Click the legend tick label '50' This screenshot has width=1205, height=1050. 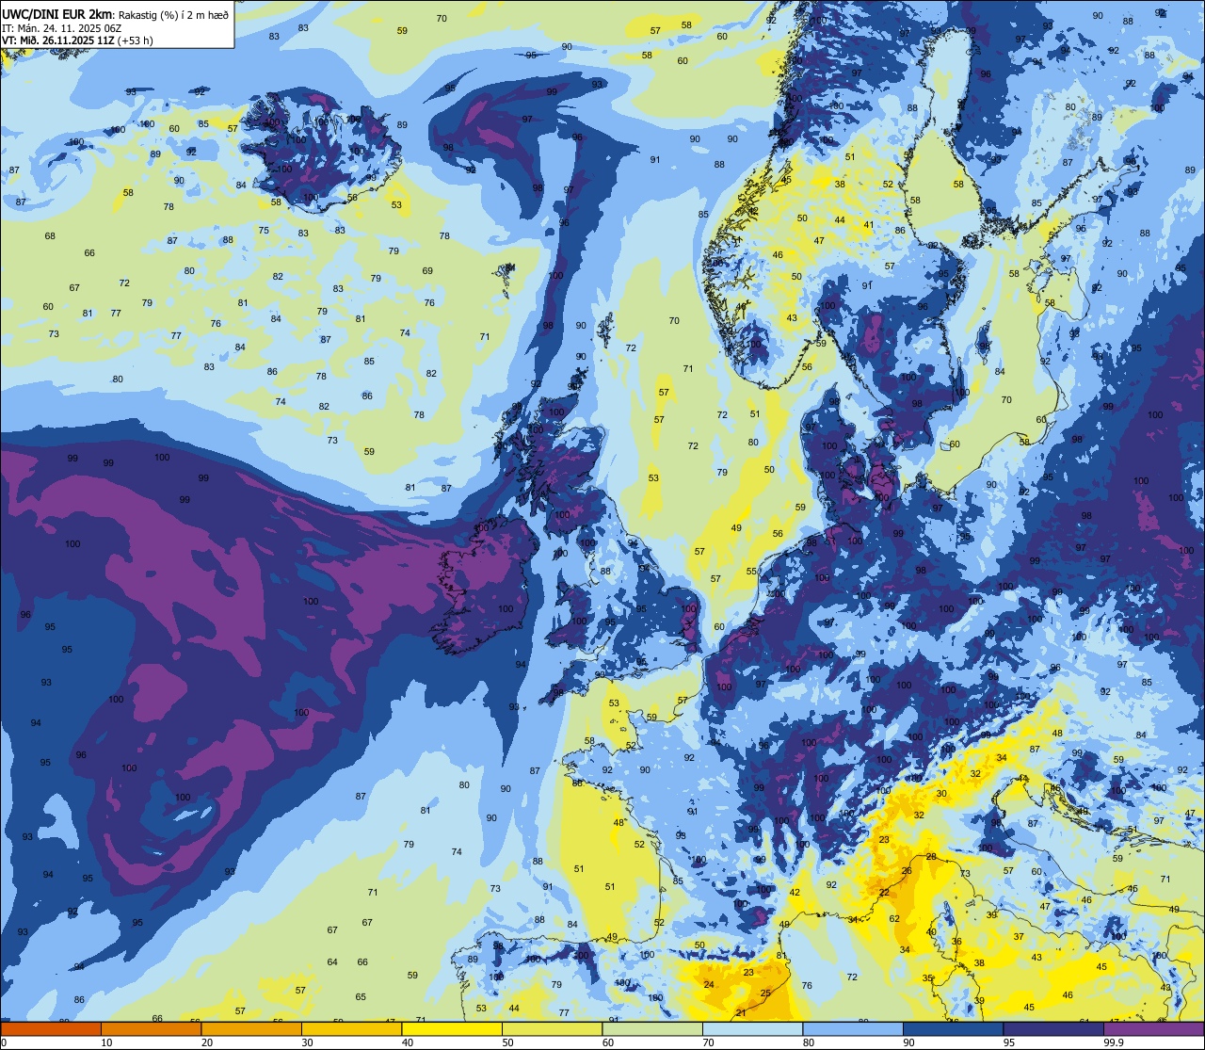(x=507, y=1042)
